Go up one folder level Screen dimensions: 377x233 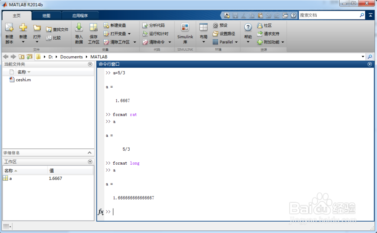coord(21,57)
